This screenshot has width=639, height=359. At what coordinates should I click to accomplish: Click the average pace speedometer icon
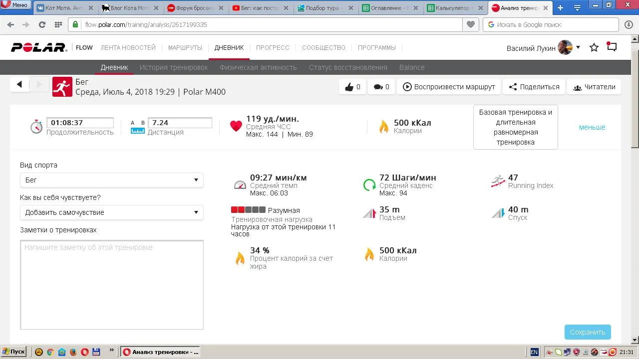point(240,185)
